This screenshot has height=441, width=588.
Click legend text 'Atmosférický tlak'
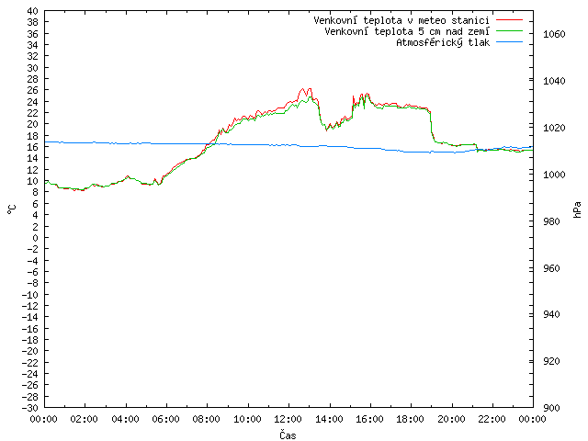[443, 42]
